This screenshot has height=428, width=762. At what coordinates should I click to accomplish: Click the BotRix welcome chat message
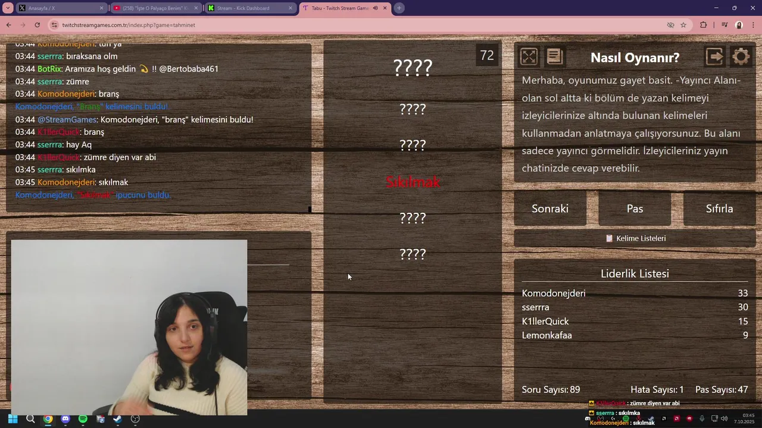pos(117,69)
